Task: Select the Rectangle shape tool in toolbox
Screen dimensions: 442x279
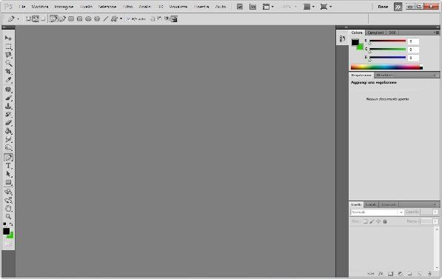Action: click(x=8, y=182)
